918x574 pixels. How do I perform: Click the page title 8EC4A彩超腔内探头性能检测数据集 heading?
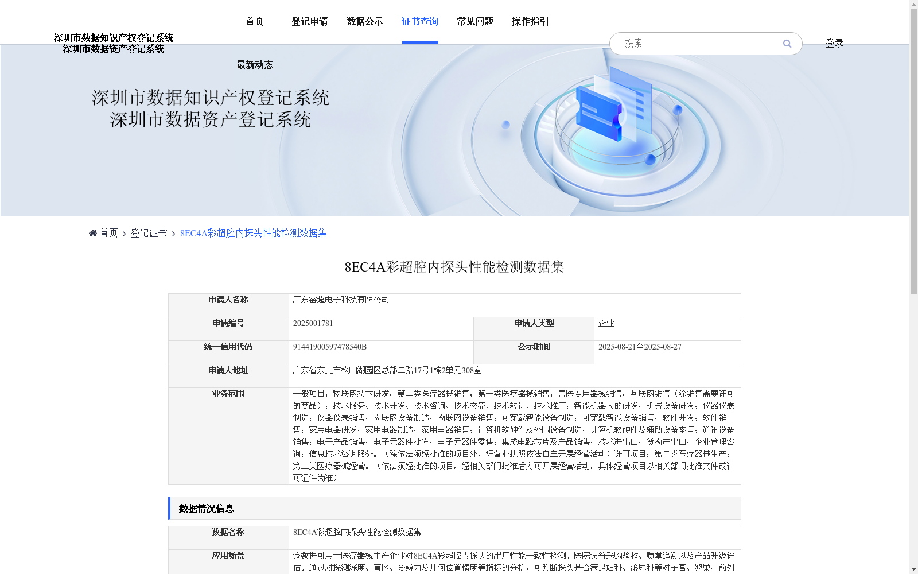[454, 267]
